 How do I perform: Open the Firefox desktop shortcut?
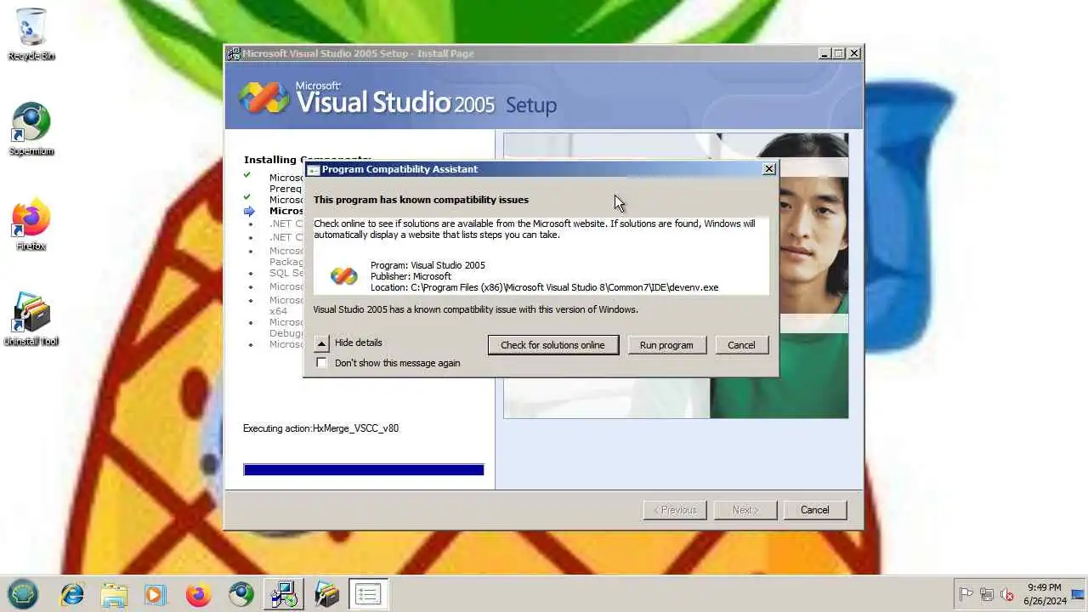31,224
